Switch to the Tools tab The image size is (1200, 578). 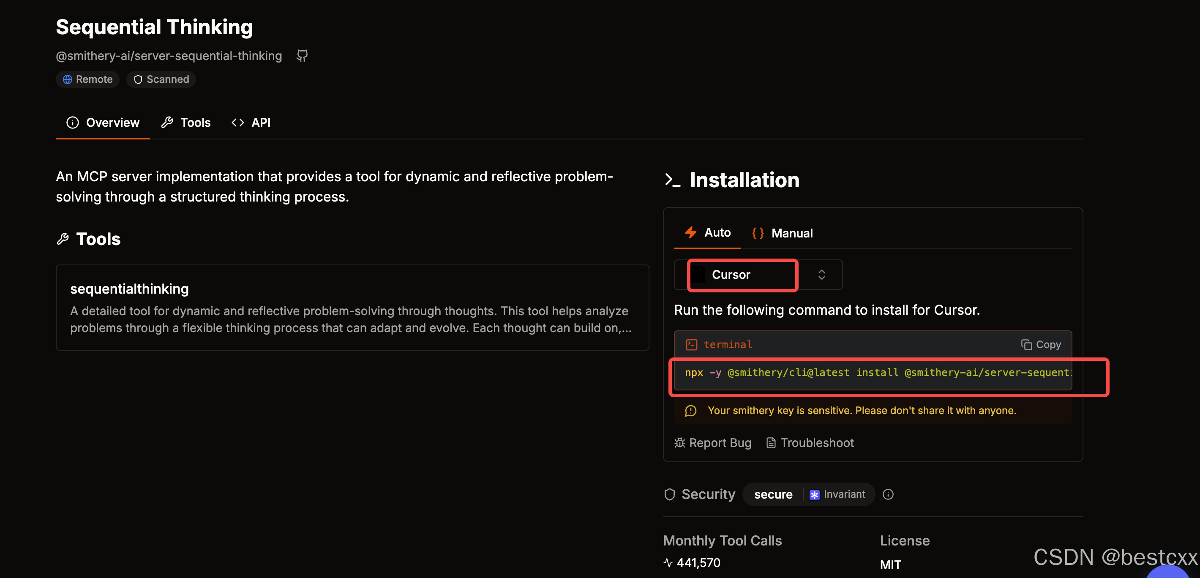pyautogui.click(x=186, y=123)
